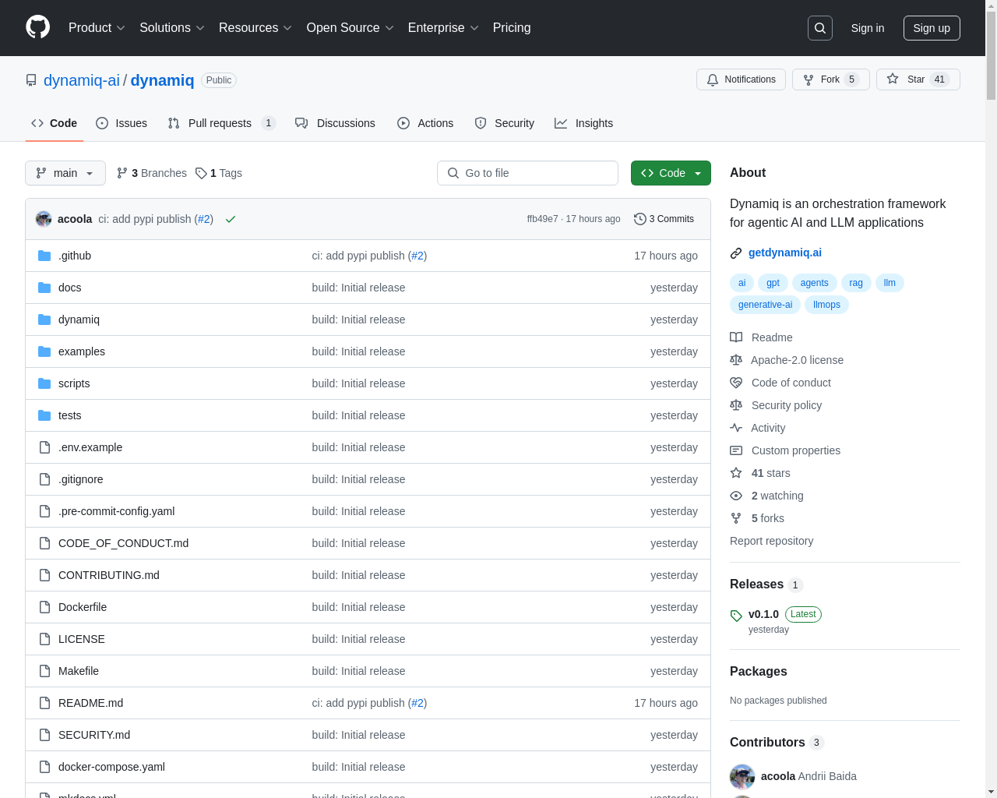Click the 'Go to file' search field
The height and width of the screenshot is (798, 997).
[527, 173]
